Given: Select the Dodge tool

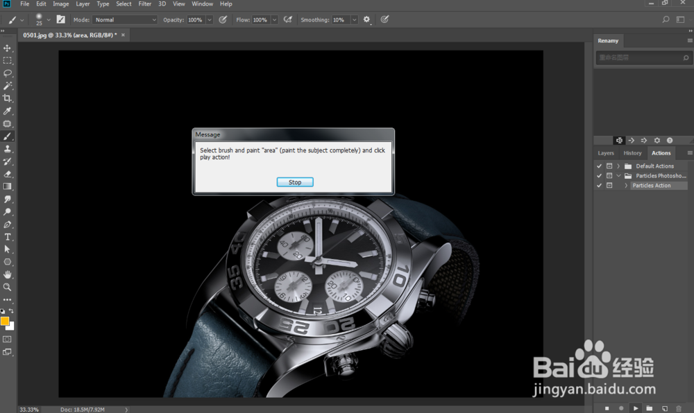Looking at the screenshot, I should (7, 211).
